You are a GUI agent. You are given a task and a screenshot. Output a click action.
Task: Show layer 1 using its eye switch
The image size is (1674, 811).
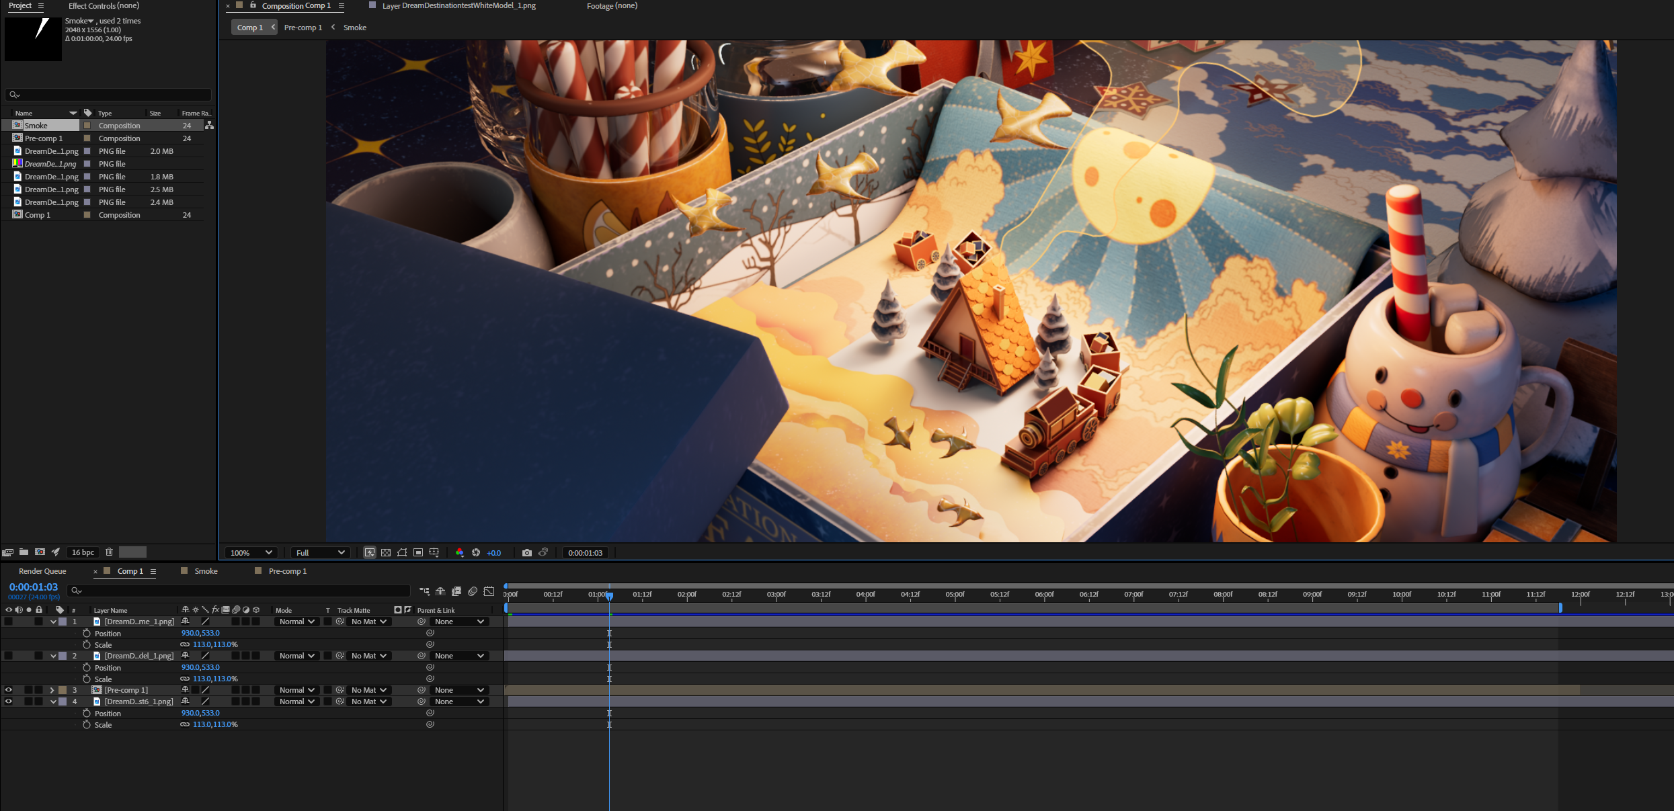point(9,622)
